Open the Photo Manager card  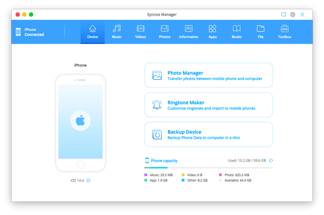pos(208,76)
